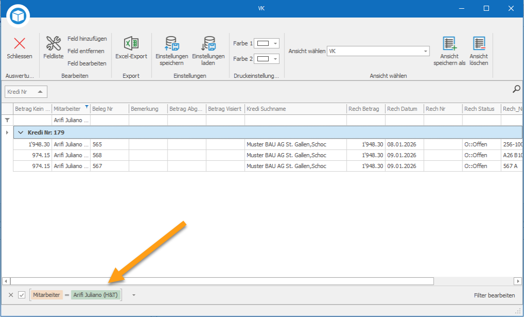Click the Rech Datum column header

[405, 109]
